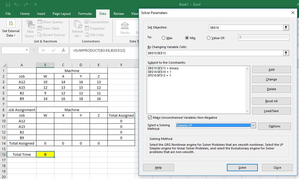This screenshot has width=299, height=179.
Task: Click Changing Variable Cells range selector icon
Action: tap(286, 53)
